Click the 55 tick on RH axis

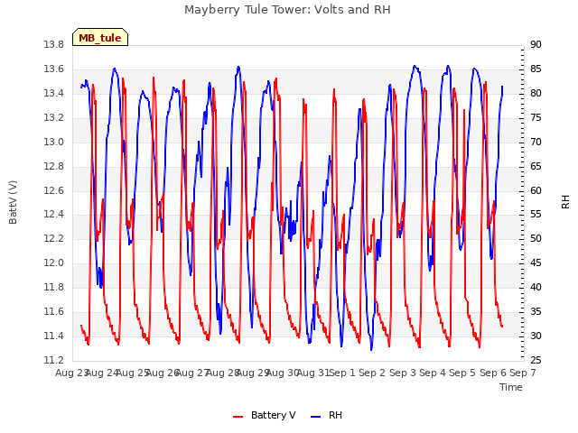coord(536,215)
